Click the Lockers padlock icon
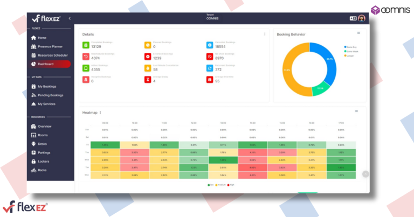The width and height of the screenshot is (414, 217). click(34, 161)
